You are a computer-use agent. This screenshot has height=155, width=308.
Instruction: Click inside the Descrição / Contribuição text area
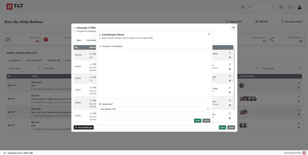point(154,74)
